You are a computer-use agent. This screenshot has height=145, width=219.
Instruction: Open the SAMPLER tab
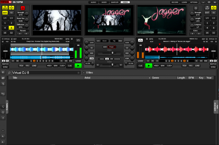114,2
